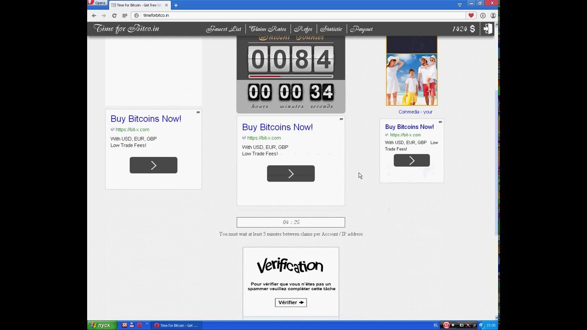This screenshot has width=587, height=330.
Task: Open a new tab with plus button
Action: click(176, 5)
